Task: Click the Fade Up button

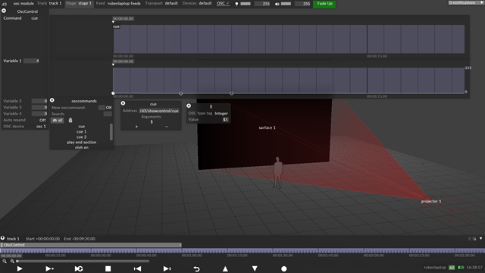Action: 324,4
